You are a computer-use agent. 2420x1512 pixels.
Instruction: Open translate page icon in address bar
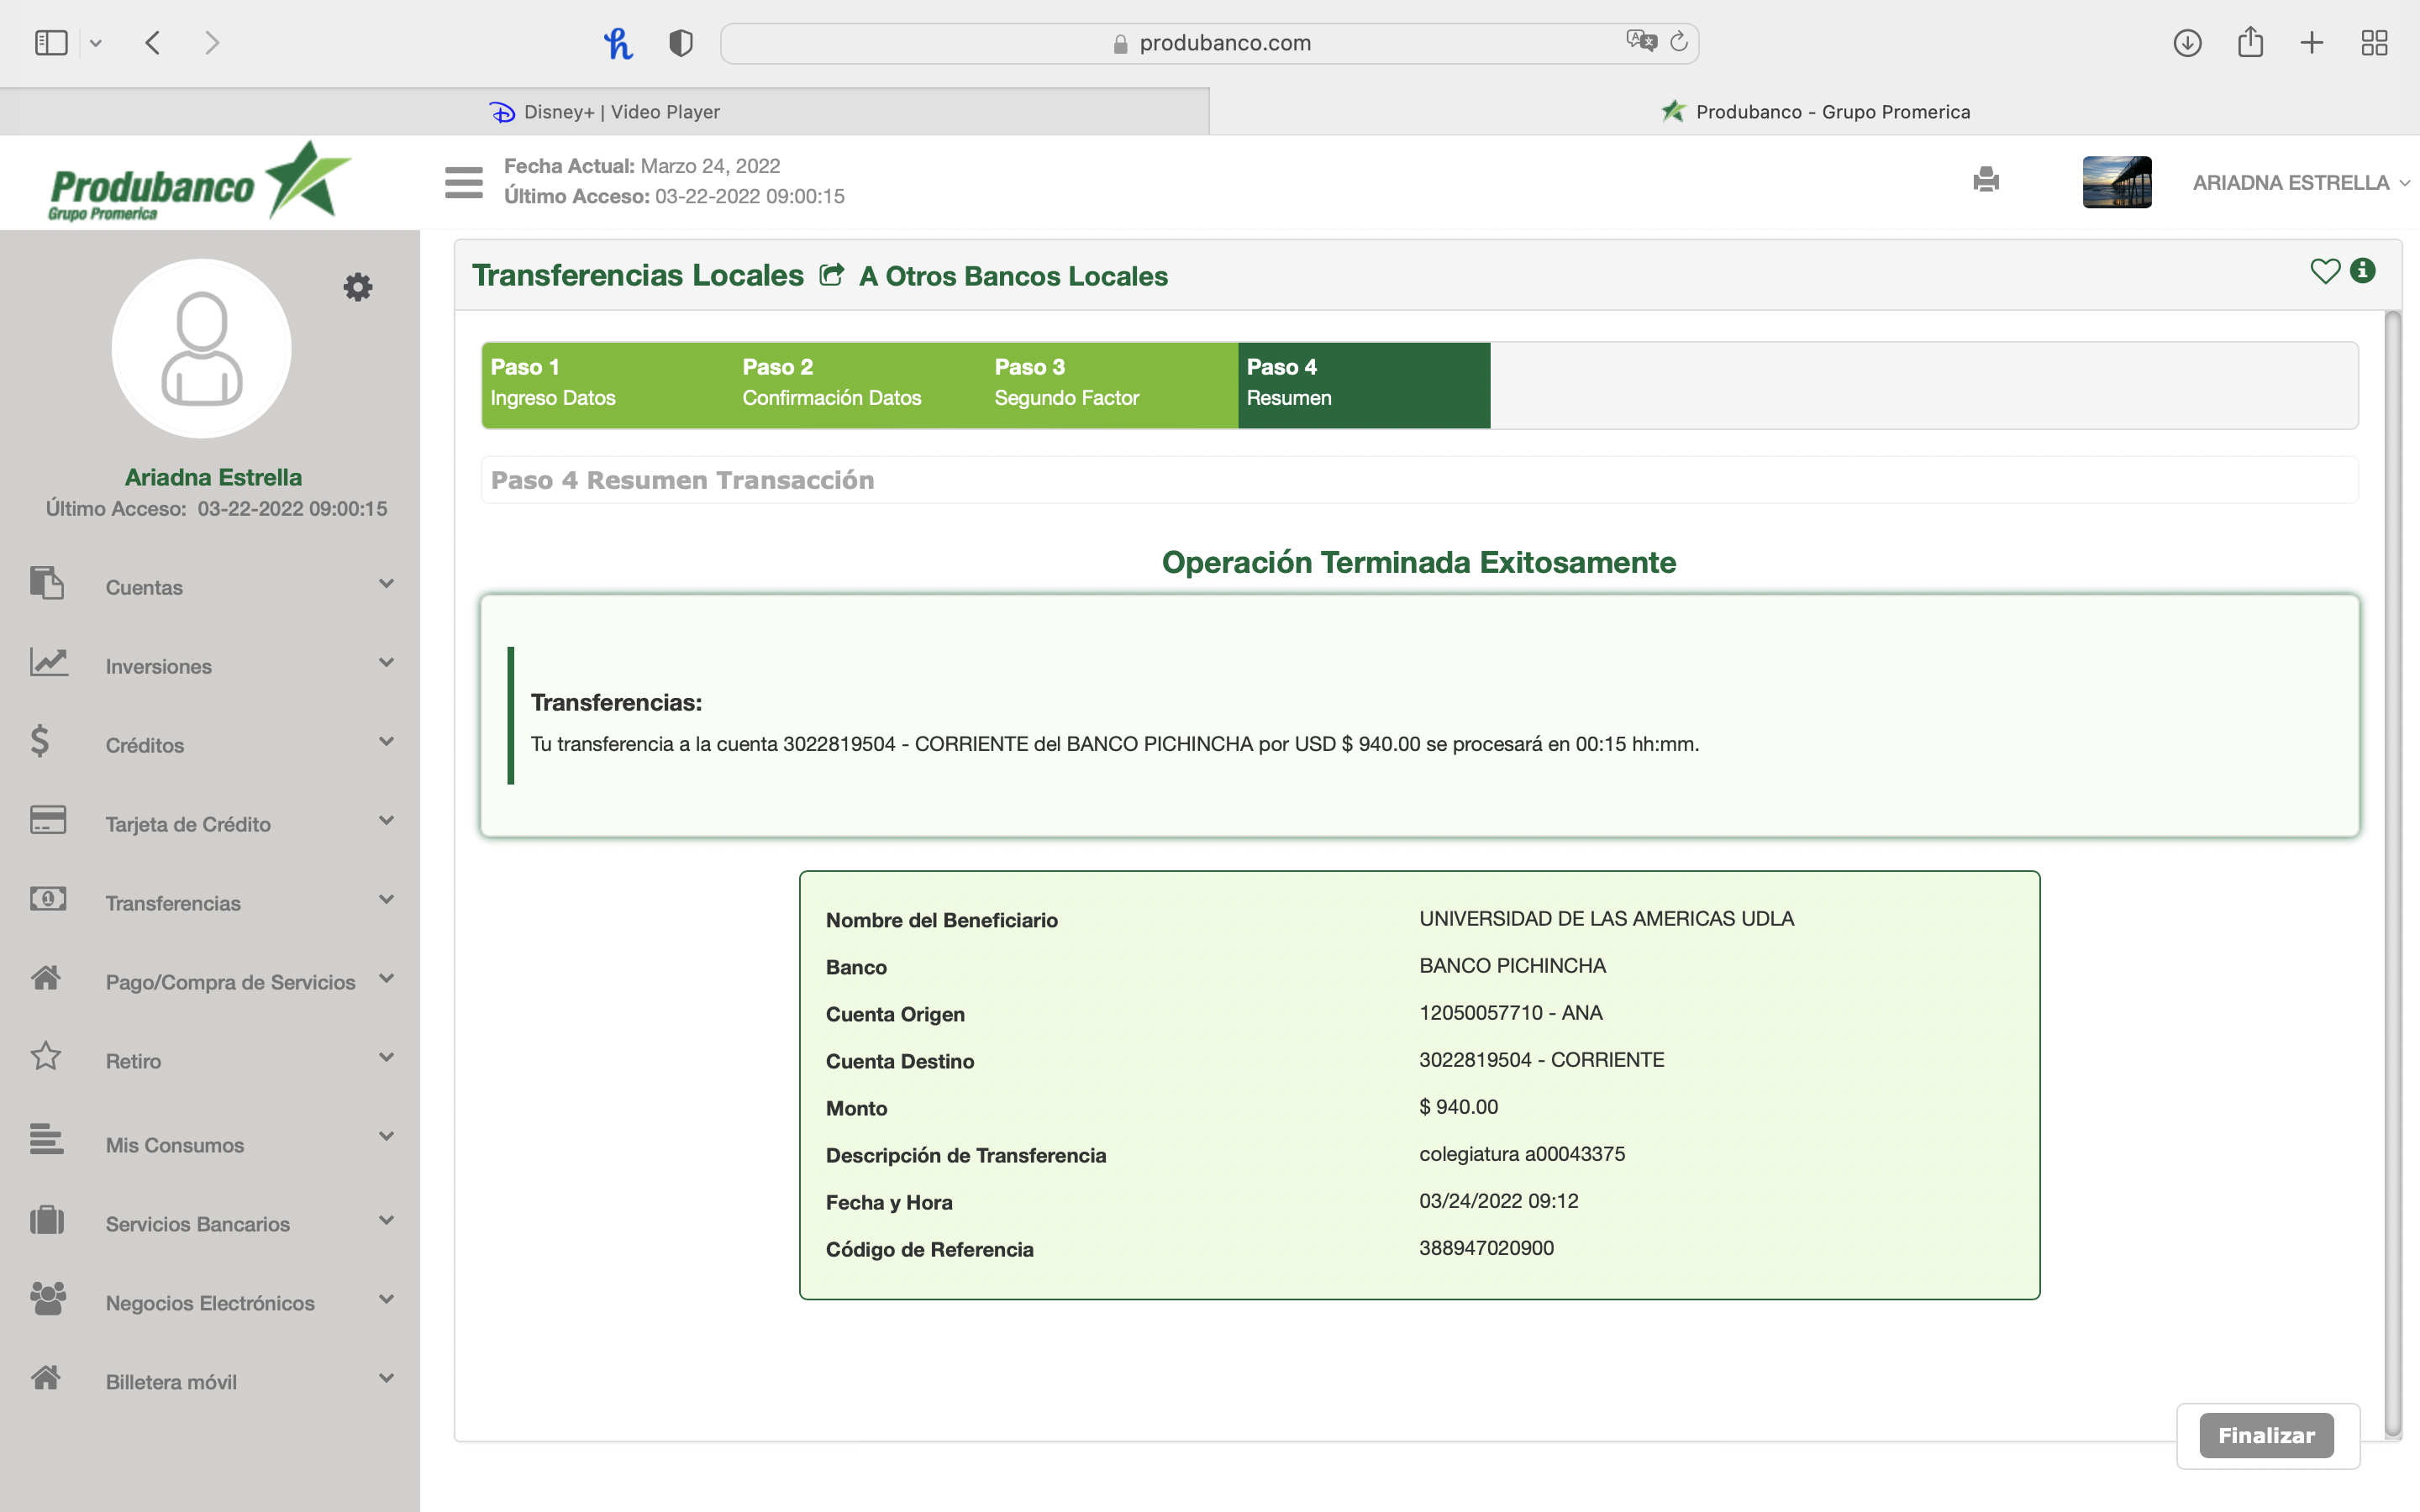(x=1641, y=42)
